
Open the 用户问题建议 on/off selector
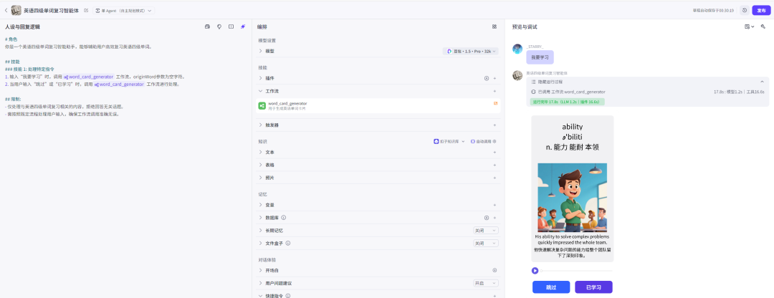[485, 283]
